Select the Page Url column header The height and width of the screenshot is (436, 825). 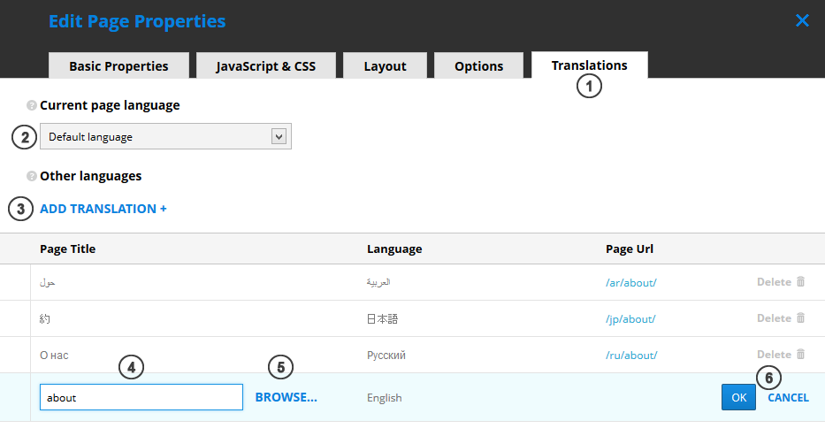pos(630,249)
